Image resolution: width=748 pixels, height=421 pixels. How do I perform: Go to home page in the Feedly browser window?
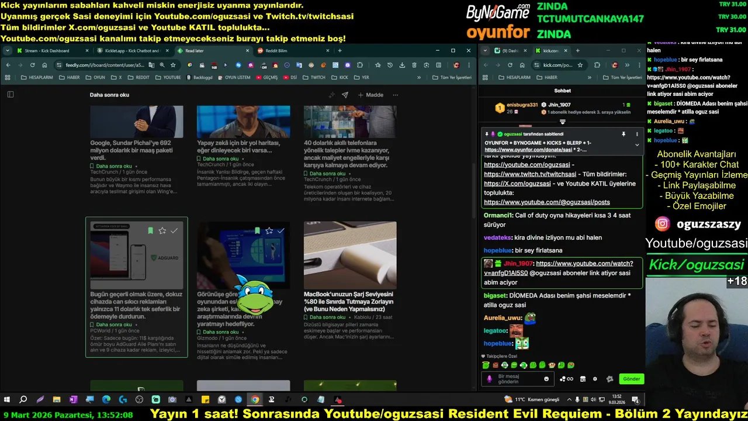point(44,65)
